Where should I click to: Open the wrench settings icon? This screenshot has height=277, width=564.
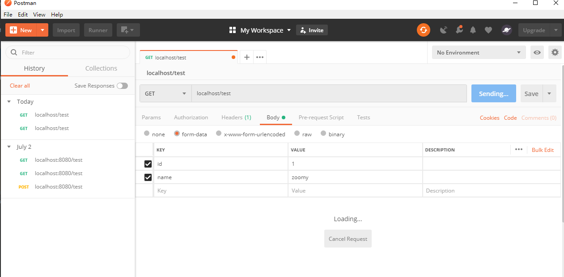point(459,30)
